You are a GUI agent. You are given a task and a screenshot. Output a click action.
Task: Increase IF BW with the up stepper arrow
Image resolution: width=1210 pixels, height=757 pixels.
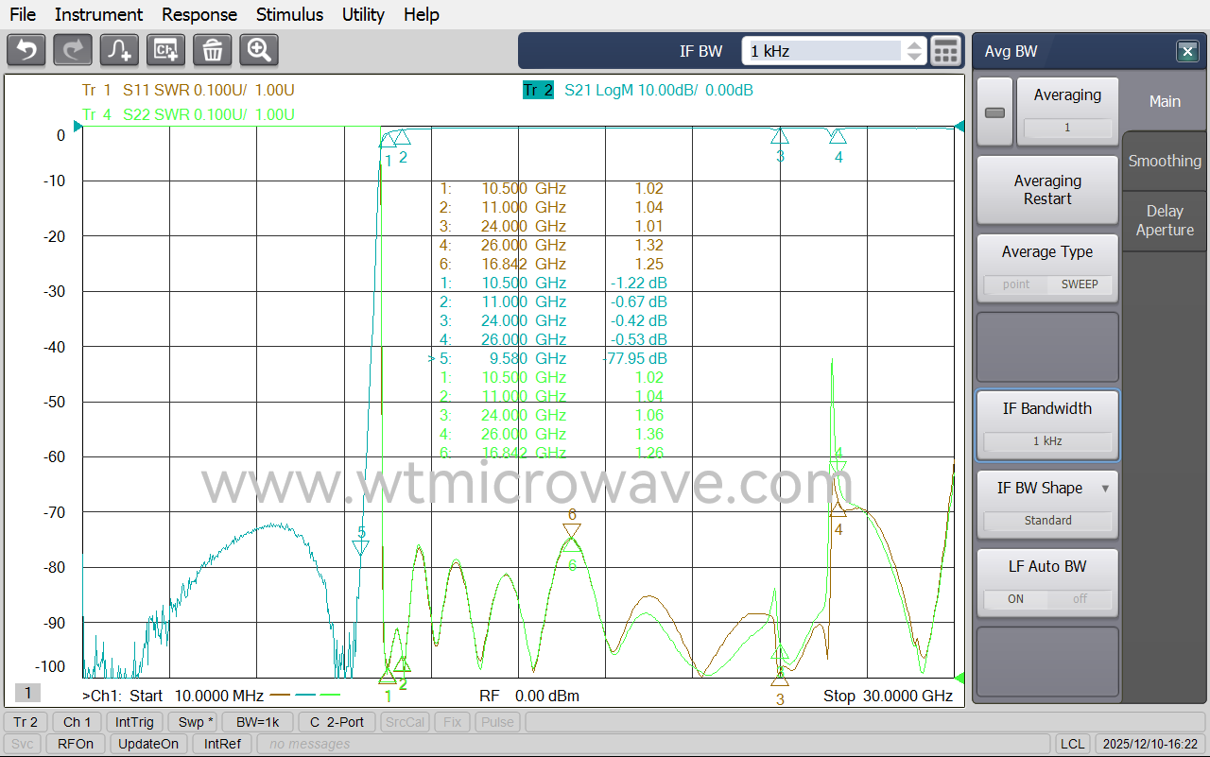click(x=914, y=44)
